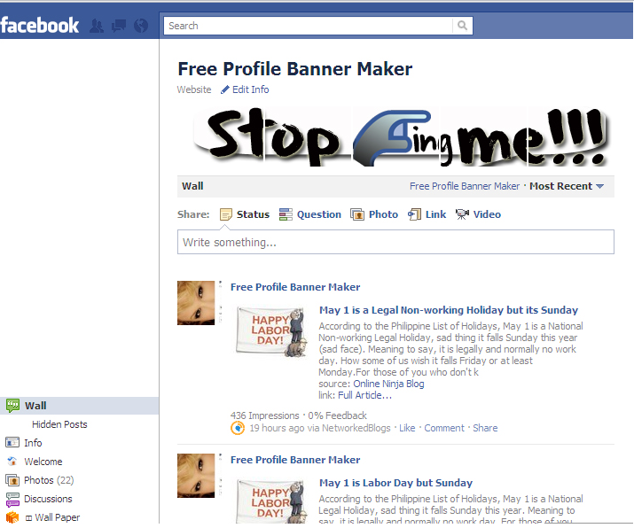Open Discussions in sidebar

point(48,499)
